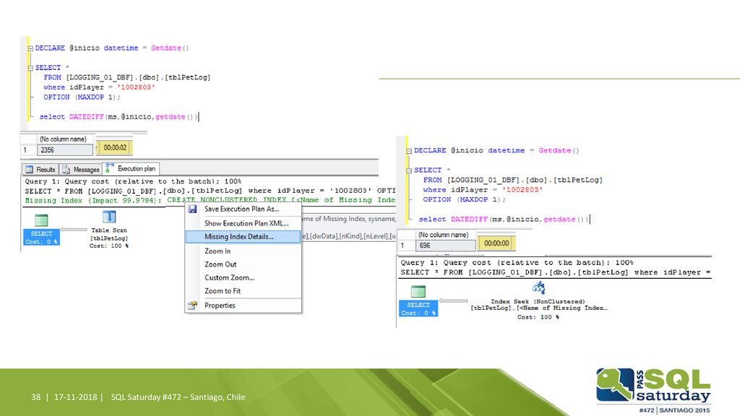The height and width of the screenshot is (416, 740).
Task: Click the Messages tab icon
Action: coord(66,169)
